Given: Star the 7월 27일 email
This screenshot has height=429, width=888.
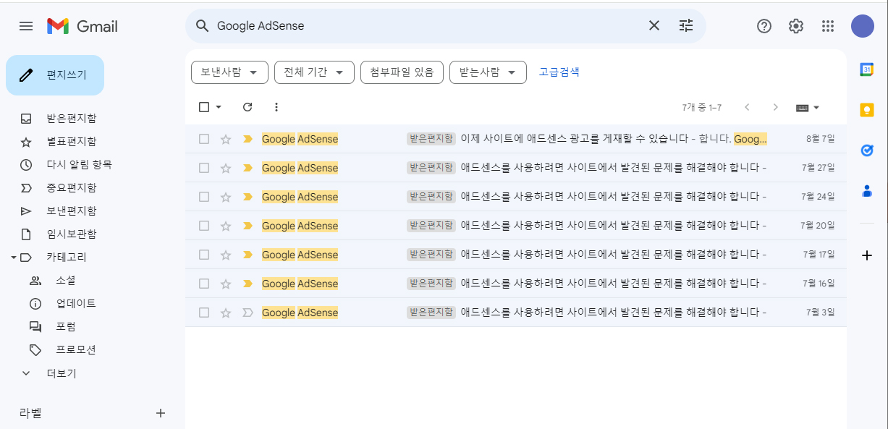Looking at the screenshot, I should 226,168.
